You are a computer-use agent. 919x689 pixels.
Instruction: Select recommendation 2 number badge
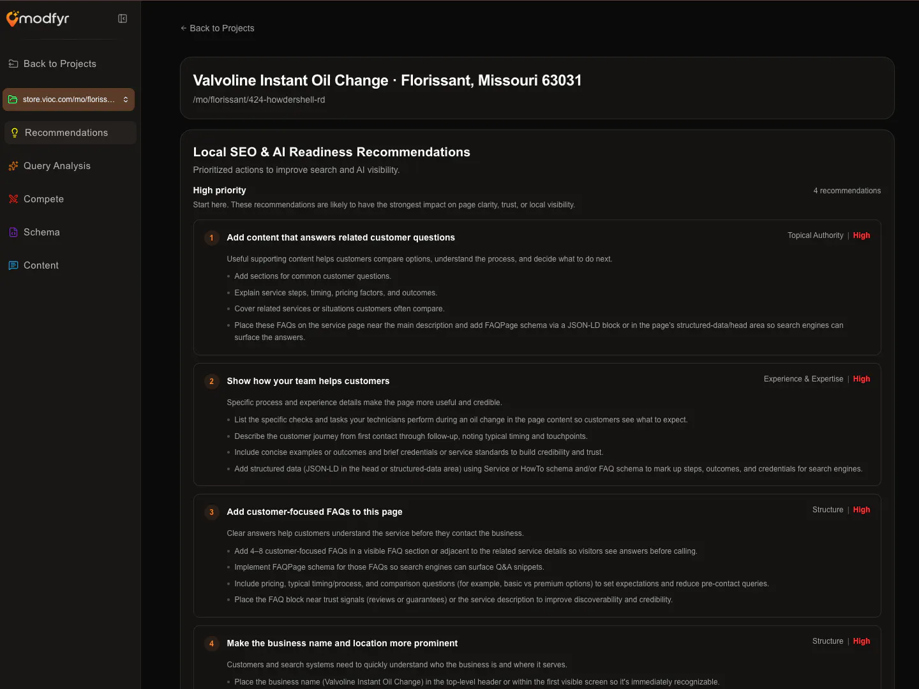click(x=212, y=382)
